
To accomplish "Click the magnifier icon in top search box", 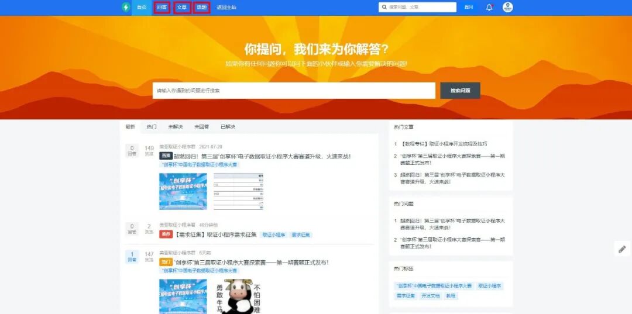I will tap(384, 7).
